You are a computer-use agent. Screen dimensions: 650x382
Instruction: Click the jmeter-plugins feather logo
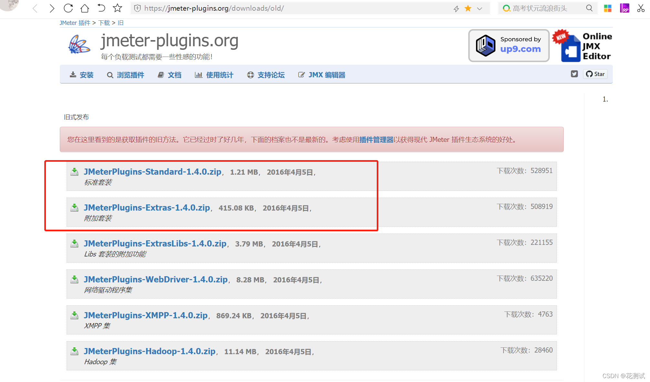[x=79, y=44]
